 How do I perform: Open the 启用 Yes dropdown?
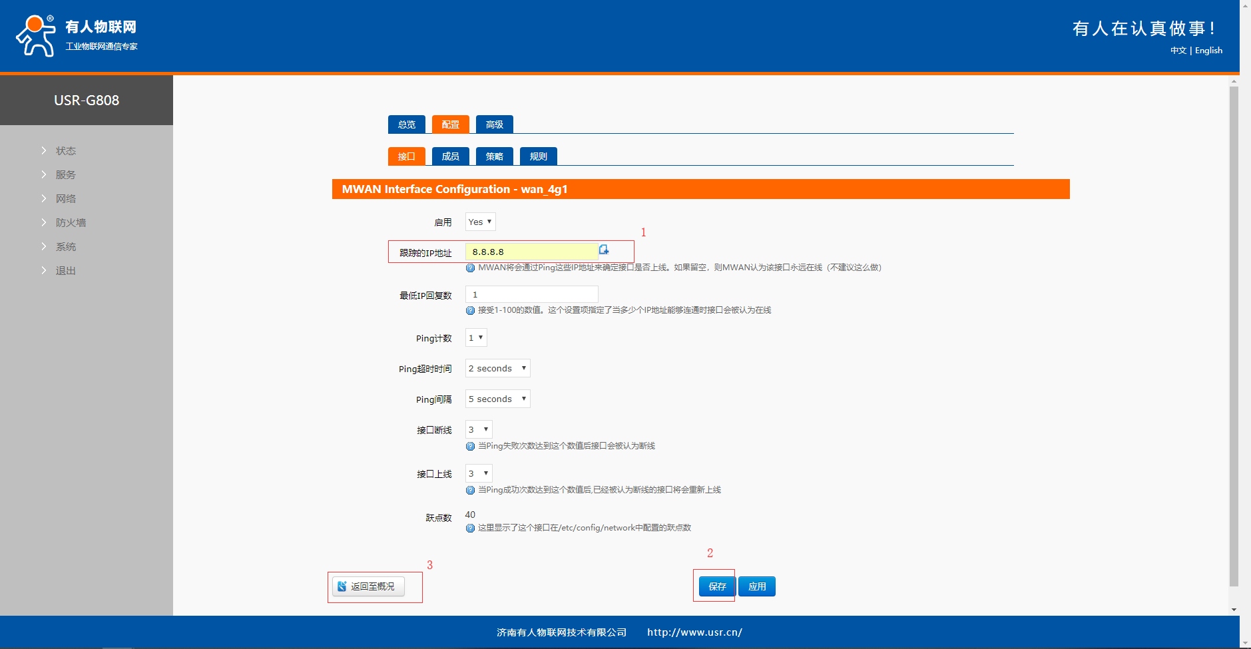(x=480, y=222)
